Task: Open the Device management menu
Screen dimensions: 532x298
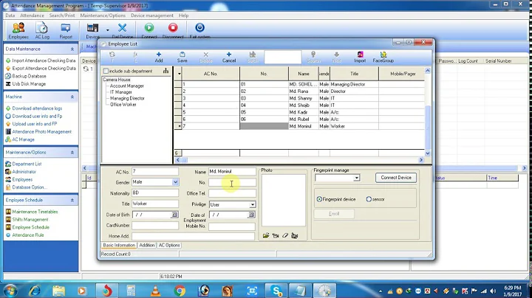Action: (152, 15)
